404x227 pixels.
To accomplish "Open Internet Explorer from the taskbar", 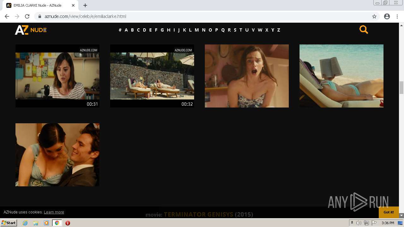I will click(25, 223).
